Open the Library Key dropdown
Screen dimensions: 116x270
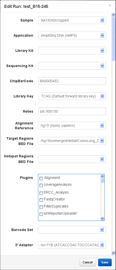102,96
